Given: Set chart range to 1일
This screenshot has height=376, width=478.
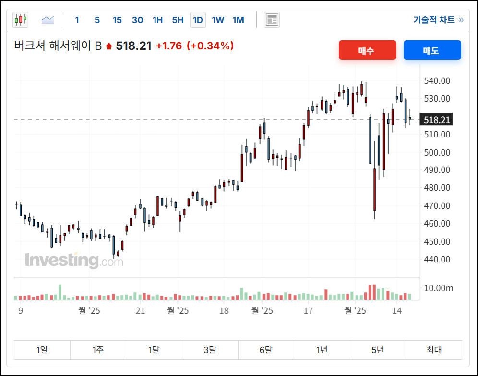Looking at the screenshot, I should click(42, 350).
